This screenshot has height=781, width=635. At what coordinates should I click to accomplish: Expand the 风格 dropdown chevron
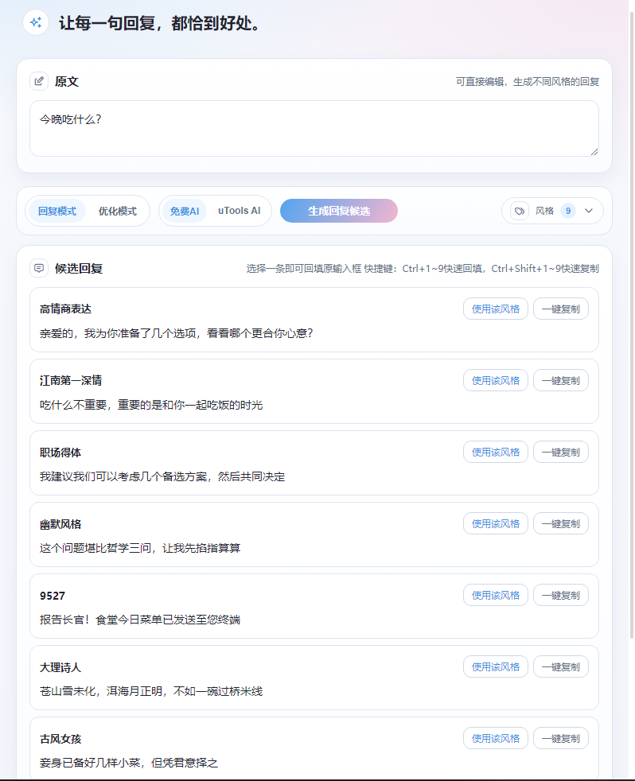click(x=589, y=211)
